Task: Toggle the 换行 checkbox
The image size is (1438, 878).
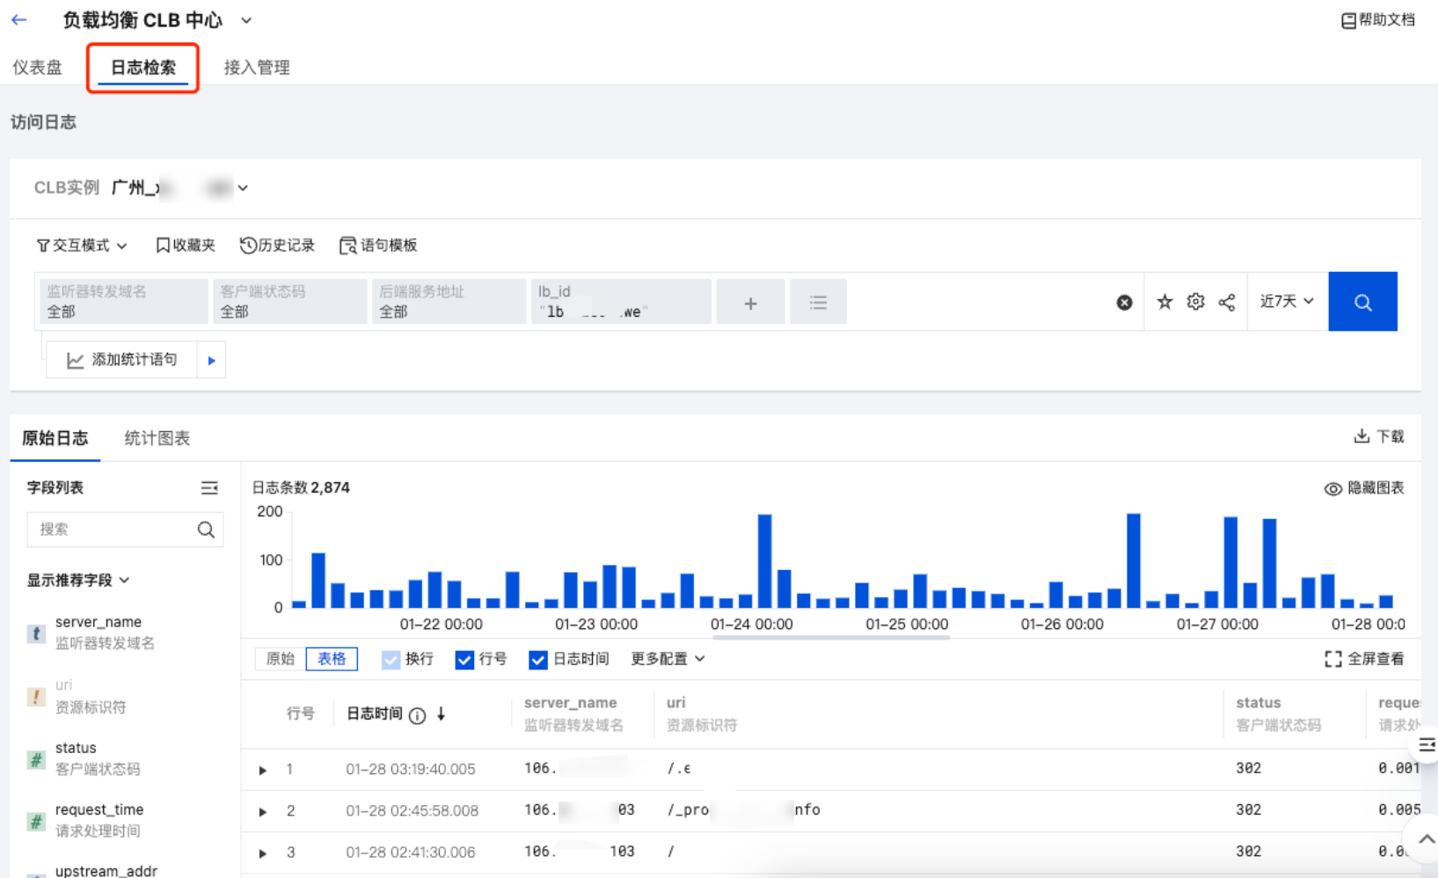Action: (391, 659)
